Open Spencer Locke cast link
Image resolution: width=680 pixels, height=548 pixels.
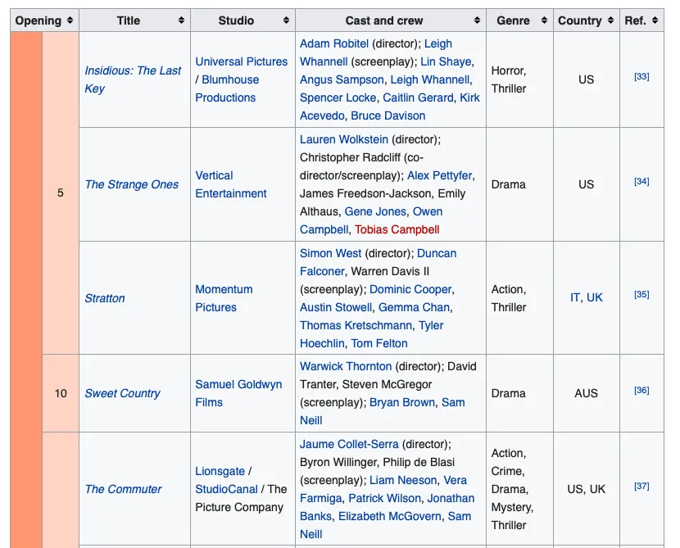tap(338, 97)
